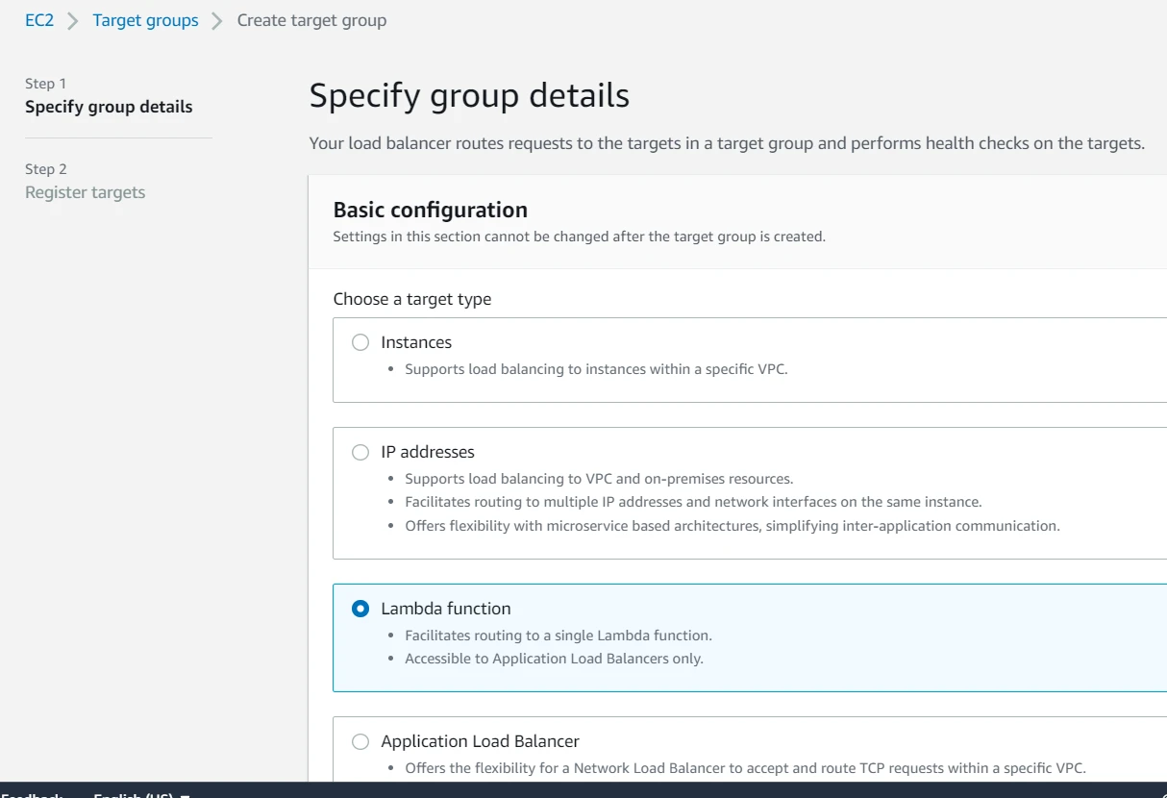Choose the IP addresses radio button

pyautogui.click(x=360, y=452)
